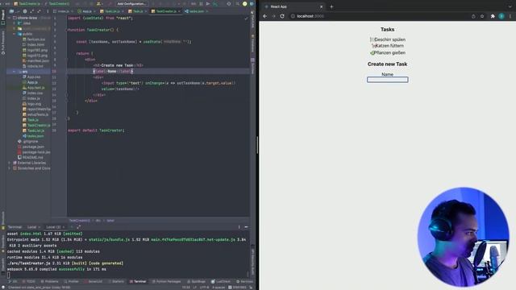Open browser three-dot menu
Viewport: 516px width, 290px height.
tap(510, 16)
